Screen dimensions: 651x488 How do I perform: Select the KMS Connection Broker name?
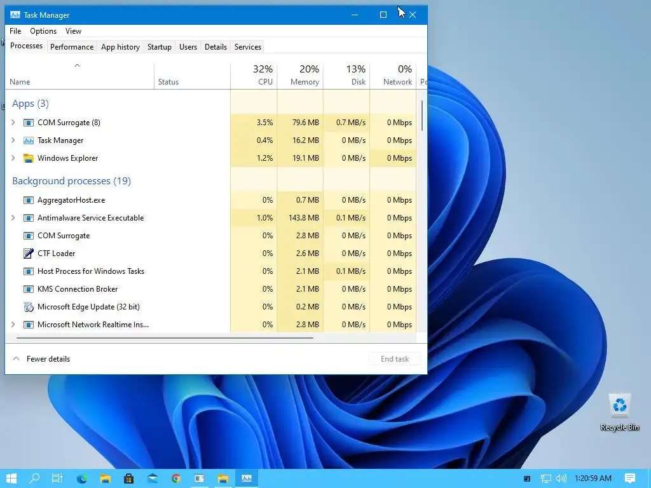[78, 289]
